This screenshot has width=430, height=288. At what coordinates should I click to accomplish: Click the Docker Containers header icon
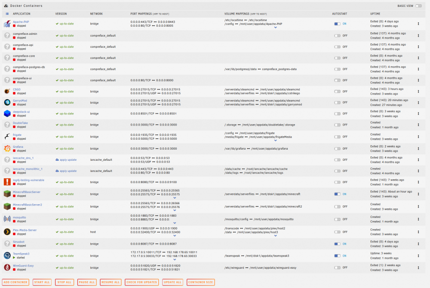[x=6, y=6]
